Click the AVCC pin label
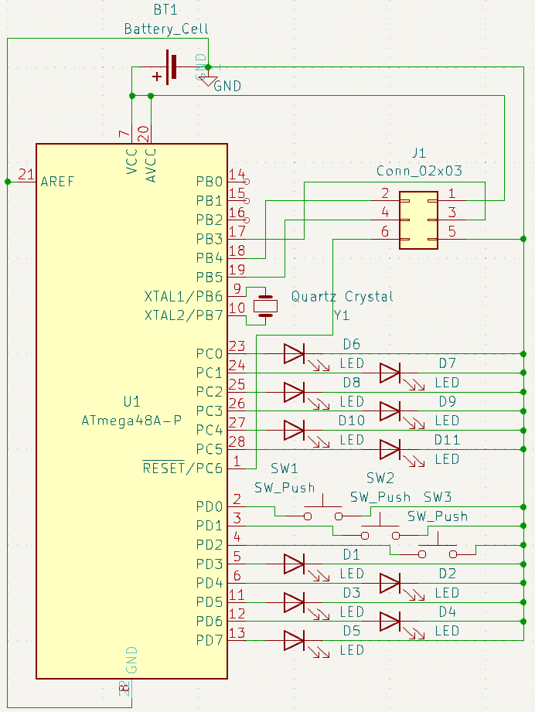 click(151, 165)
